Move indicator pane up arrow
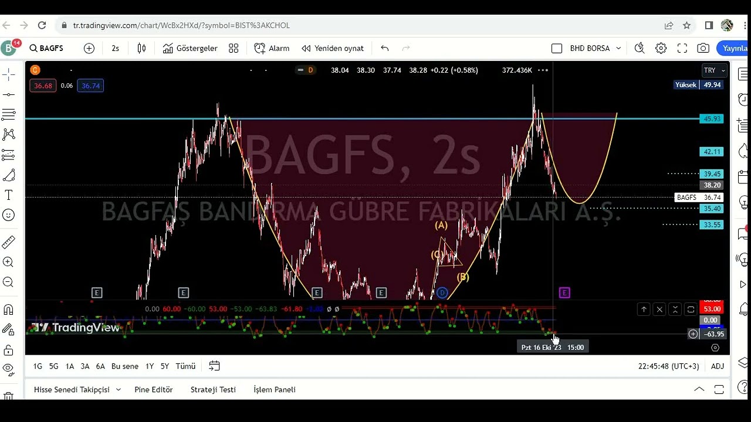The width and height of the screenshot is (751, 422). coord(644,309)
